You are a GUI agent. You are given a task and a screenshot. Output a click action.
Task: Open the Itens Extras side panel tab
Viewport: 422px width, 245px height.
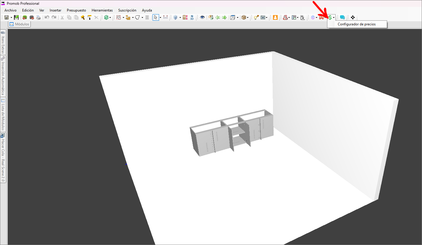(3, 42)
